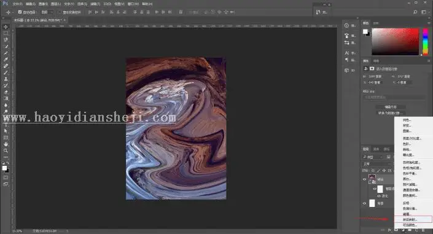Select the Hand tool
Screen dimensions: 433x234
point(6,144)
